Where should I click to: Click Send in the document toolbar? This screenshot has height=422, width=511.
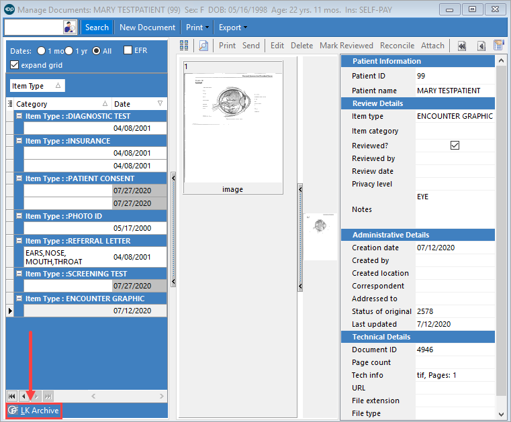tap(250, 46)
